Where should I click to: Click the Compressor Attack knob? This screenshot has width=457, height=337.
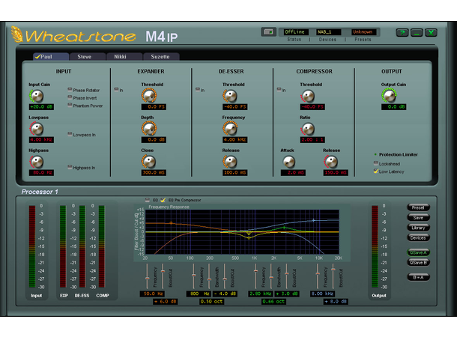point(289,162)
